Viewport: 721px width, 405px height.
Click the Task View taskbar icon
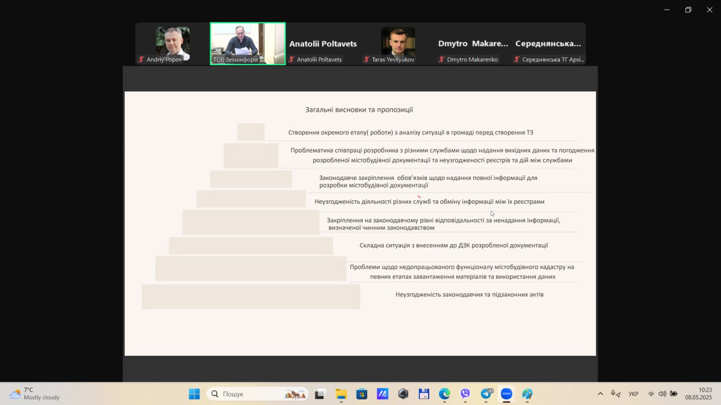click(320, 394)
